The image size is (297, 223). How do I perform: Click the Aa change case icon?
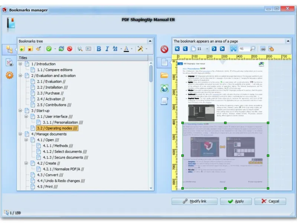(115, 49)
